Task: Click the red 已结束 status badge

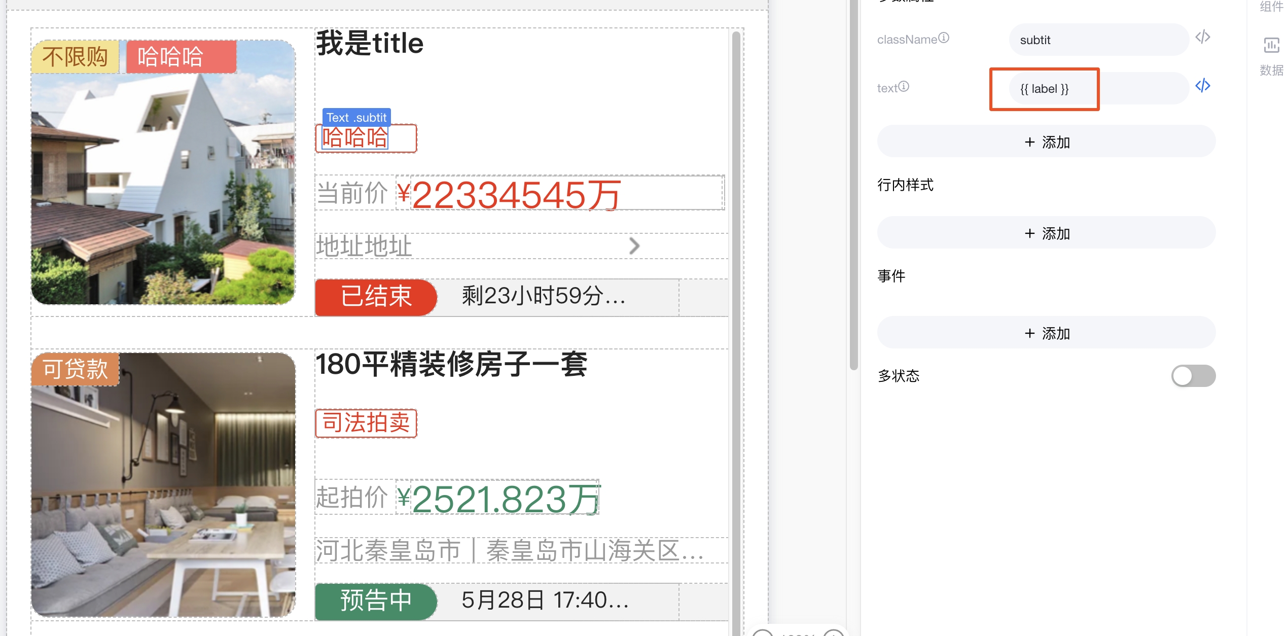Action: coord(376,297)
